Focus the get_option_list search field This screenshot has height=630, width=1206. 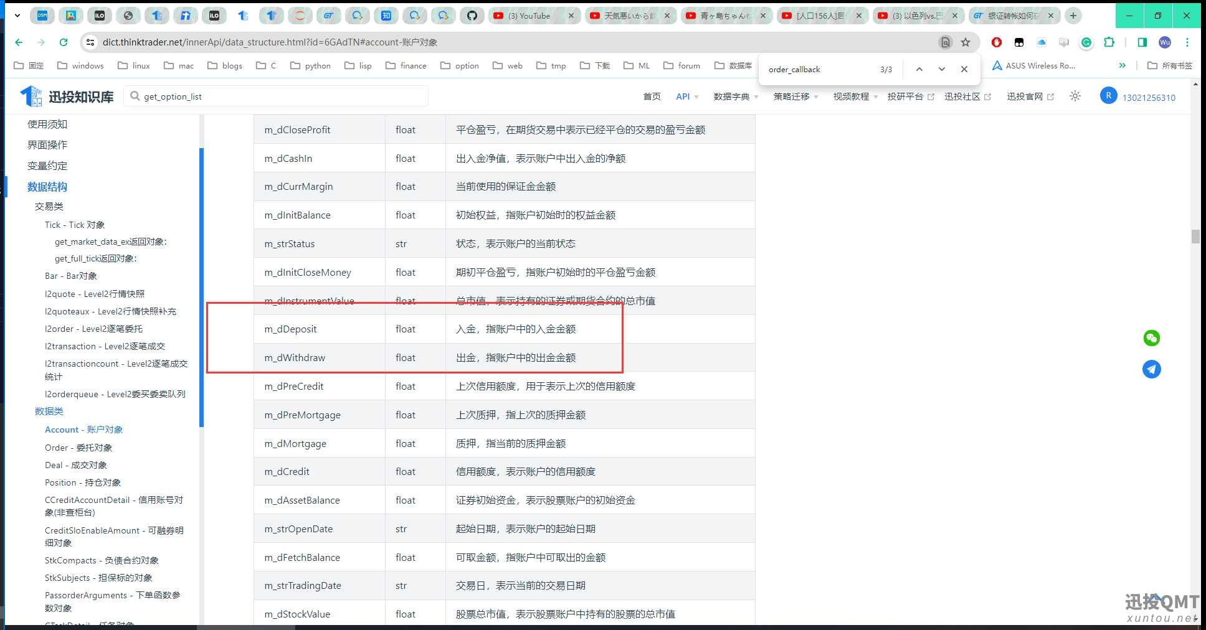pyautogui.click(x=276, y=96)
